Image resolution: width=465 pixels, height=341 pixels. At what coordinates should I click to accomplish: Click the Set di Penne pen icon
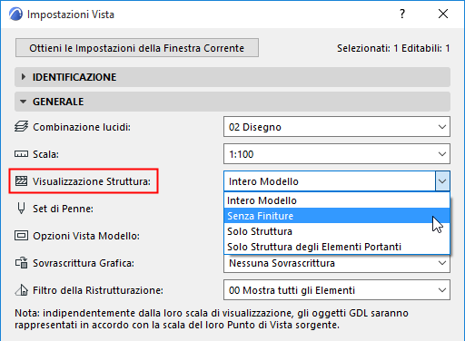(x=21, y=208)
